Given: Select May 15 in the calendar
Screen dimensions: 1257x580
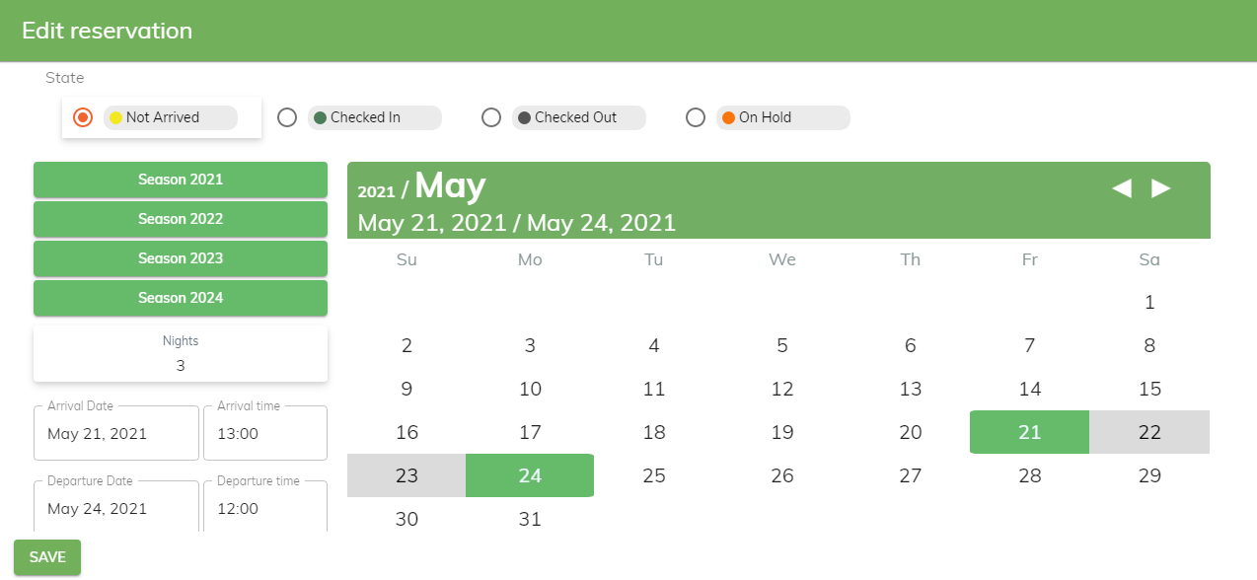Looking at the screenshot, I should 1149,389.
